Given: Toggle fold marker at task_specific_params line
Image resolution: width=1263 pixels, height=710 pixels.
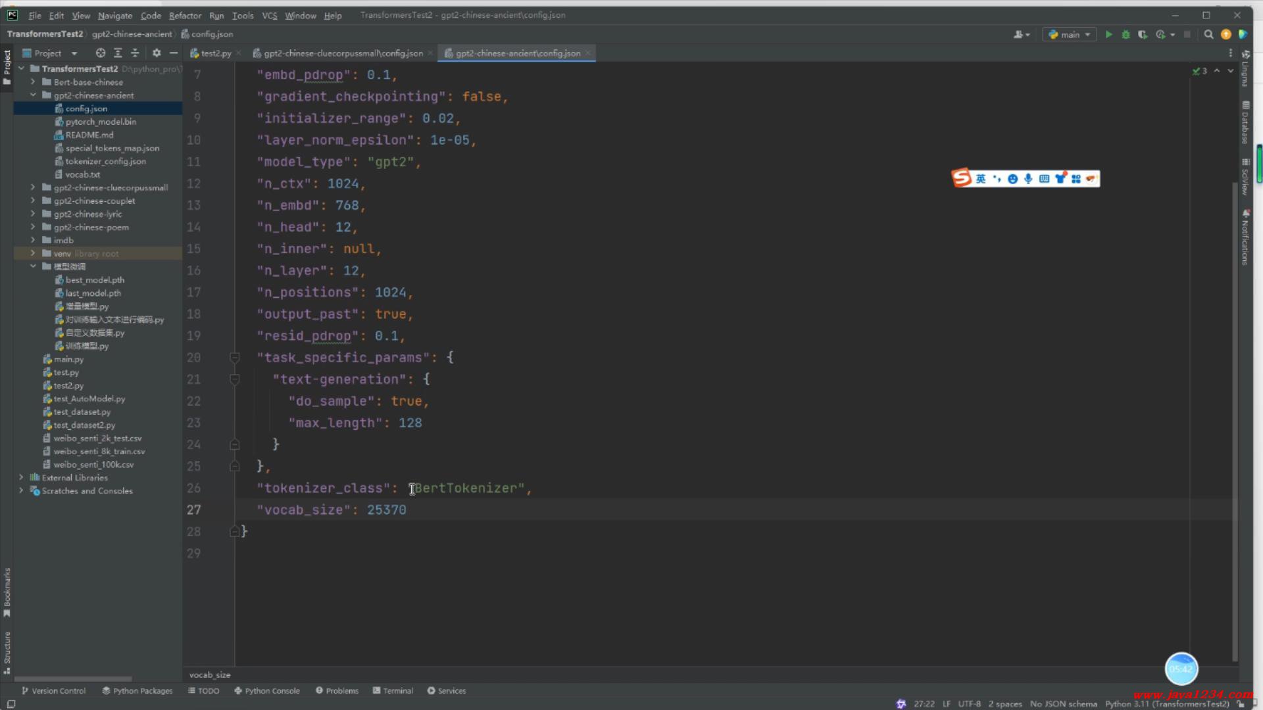Looking at the screenshot, I should (x=235, y=358).
